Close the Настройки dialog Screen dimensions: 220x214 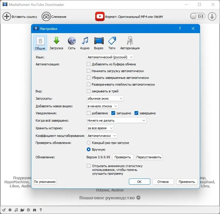coord(193,28)
